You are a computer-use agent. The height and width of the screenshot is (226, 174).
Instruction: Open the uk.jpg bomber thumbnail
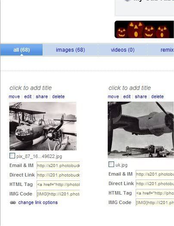click(x=141, y=130)
